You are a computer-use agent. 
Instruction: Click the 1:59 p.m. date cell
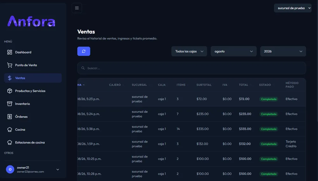89,144
